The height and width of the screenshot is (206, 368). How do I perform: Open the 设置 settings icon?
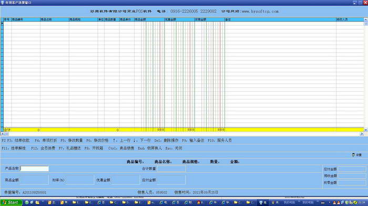(357, 155)
